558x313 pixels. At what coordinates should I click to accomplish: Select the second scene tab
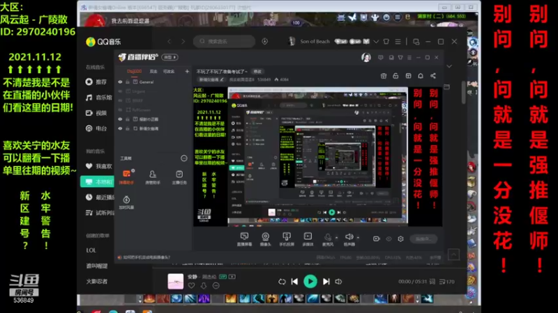[153, 72]
